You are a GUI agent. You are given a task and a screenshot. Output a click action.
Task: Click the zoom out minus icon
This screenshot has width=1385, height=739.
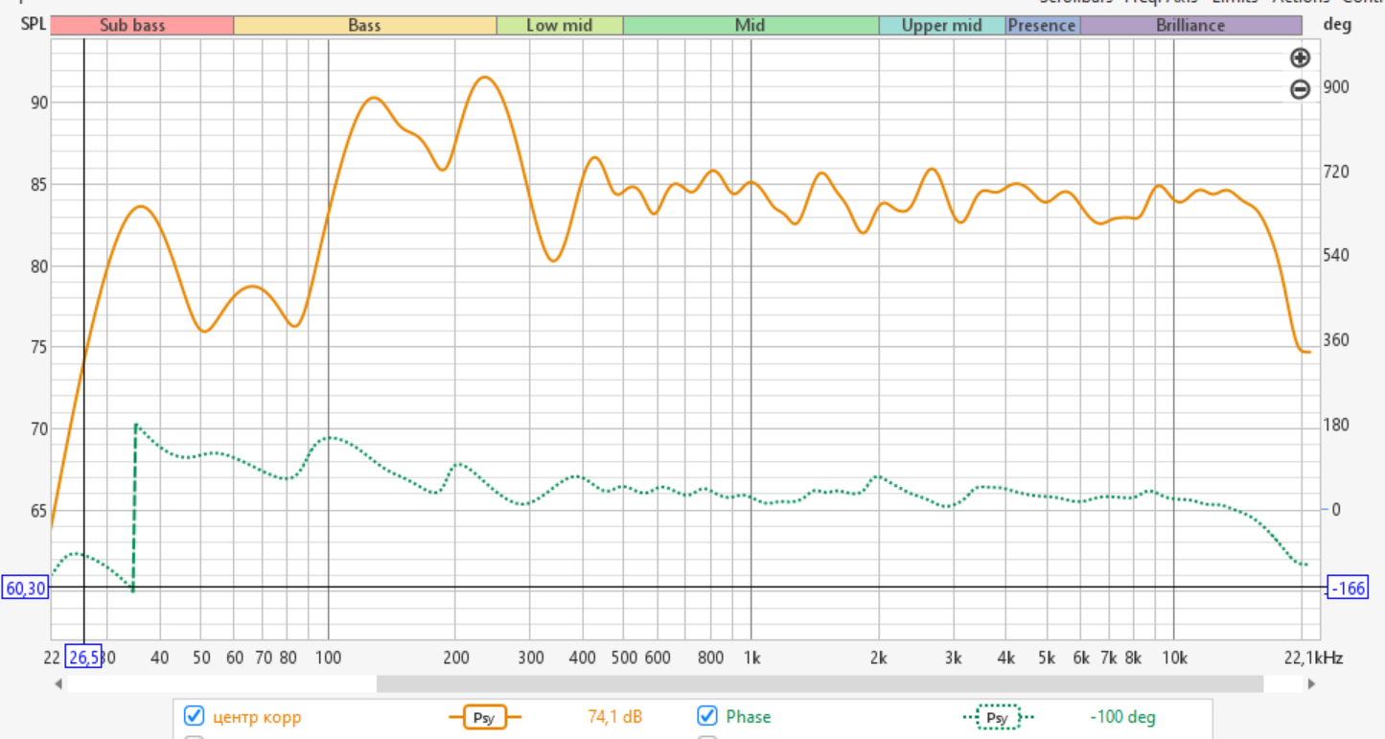click(1300, 90)
